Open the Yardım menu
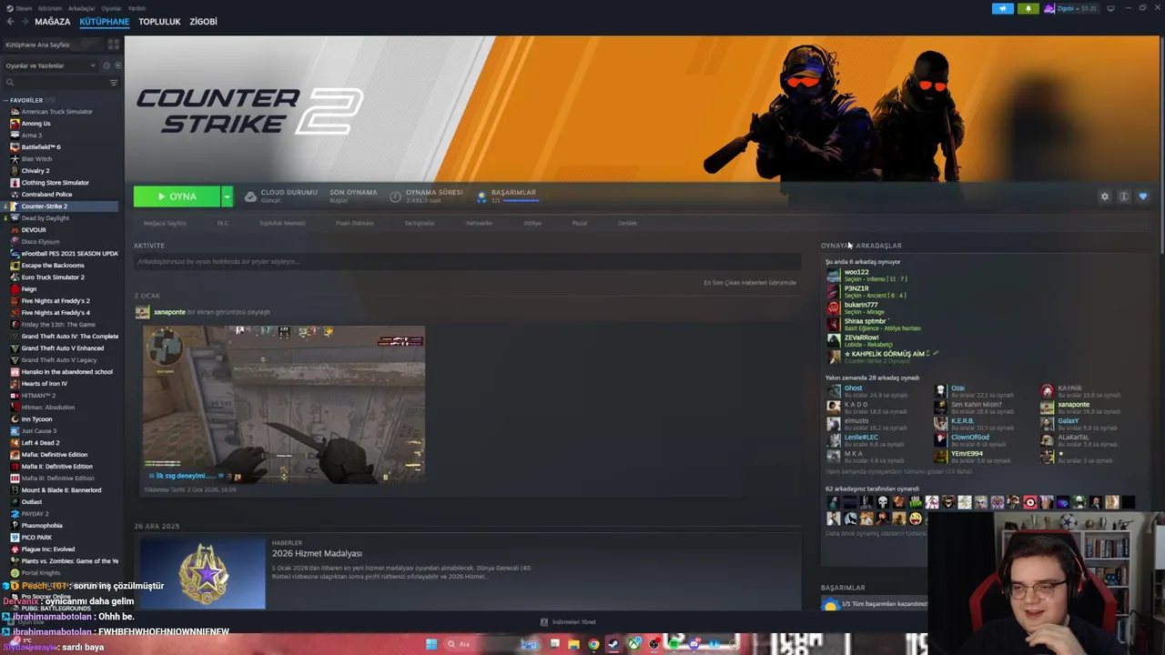 click(137, 8)
